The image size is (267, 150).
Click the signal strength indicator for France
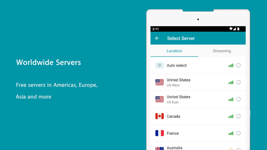point(231,133)
